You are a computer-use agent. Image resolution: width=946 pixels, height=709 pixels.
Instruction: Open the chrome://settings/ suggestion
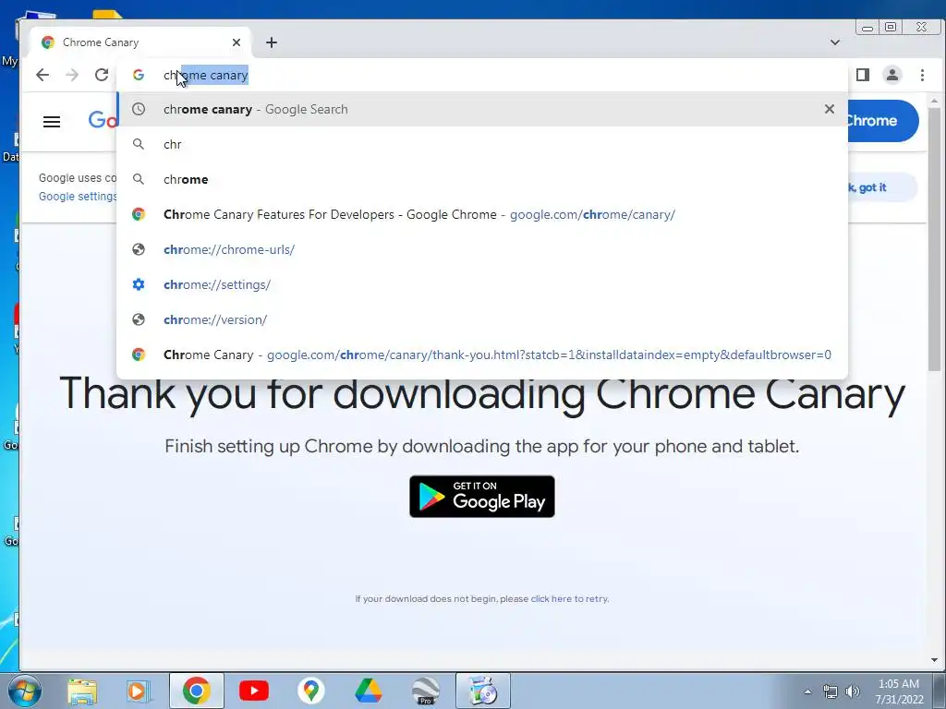[482, 284]
